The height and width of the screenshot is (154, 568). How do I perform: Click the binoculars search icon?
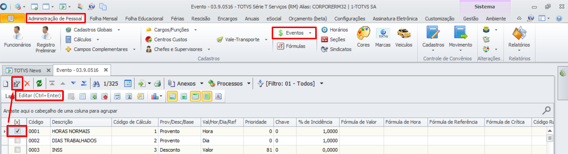pyautogui.click(x=96, y=84)
